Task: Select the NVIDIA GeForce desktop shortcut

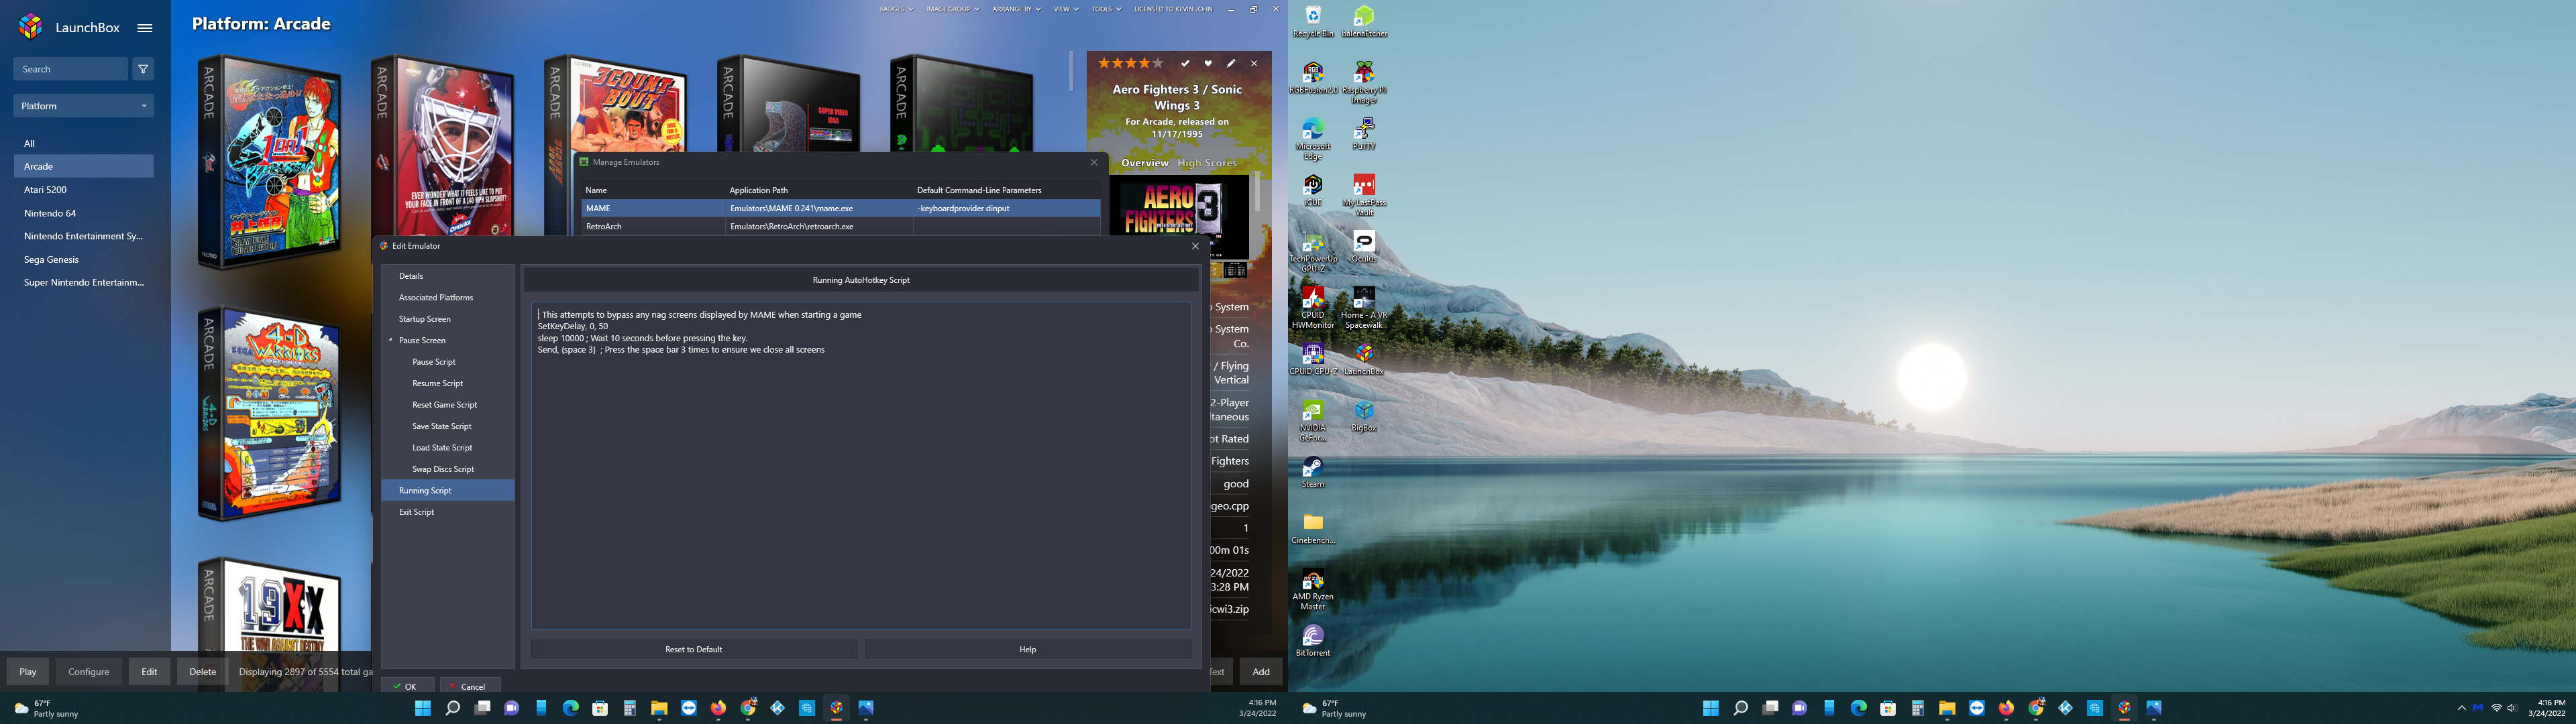Action: pos(1313,420)
